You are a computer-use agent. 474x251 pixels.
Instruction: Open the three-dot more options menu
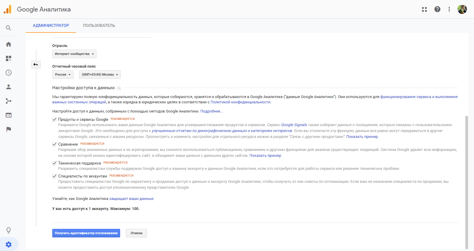coord(449,9)
